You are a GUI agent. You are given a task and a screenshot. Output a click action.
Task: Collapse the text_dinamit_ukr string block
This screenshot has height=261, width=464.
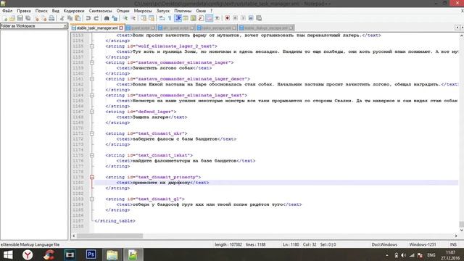click(x=92, y=133)
